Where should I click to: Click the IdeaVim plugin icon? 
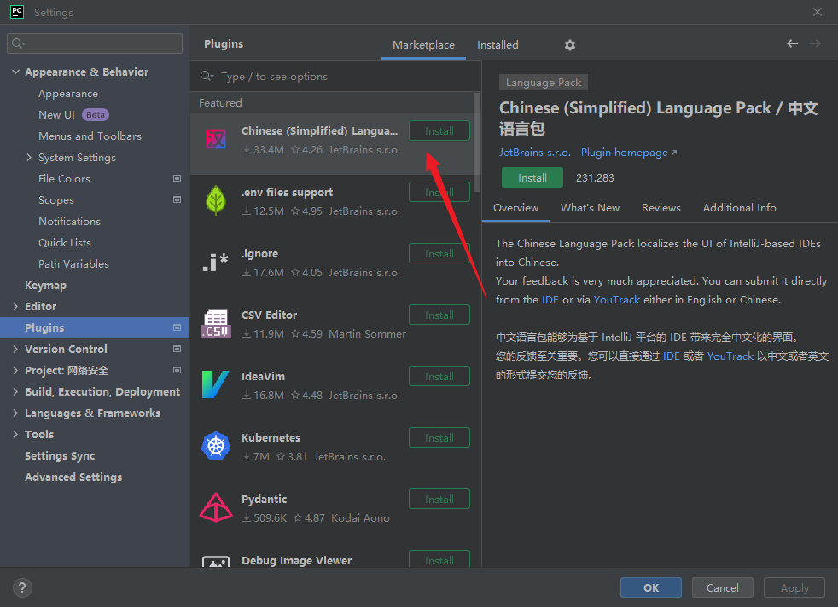(x=216, y=384)
